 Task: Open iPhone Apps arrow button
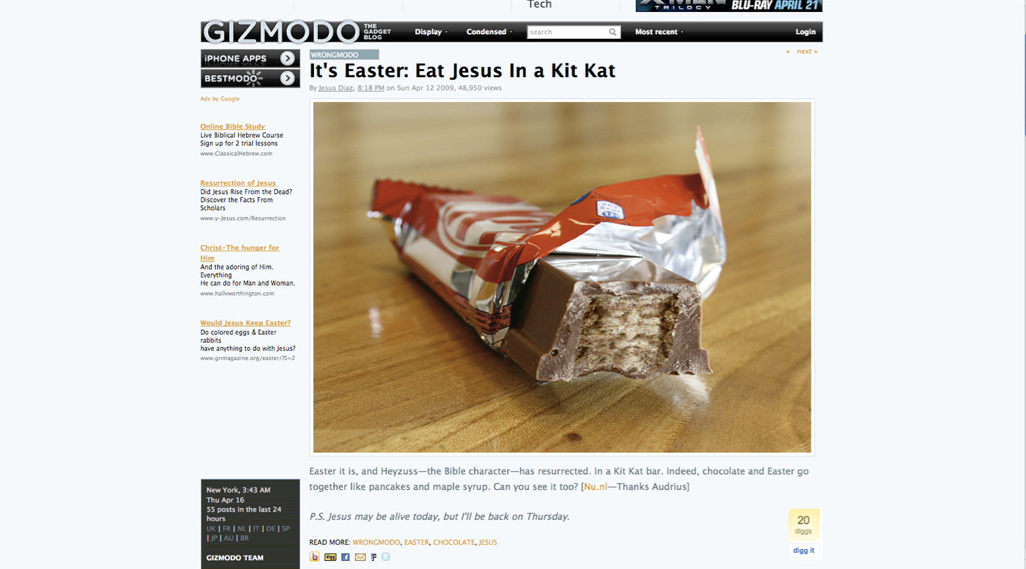pyautogui.click(x=287, y=58)
